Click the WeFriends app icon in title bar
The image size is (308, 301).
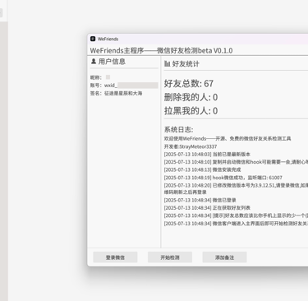coord(93,39)
